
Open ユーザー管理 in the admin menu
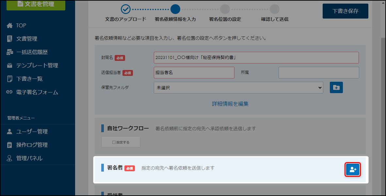click(32, 132)
